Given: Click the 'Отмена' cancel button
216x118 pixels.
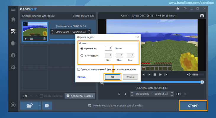Looking at the screenshot, I should point(130,77).
